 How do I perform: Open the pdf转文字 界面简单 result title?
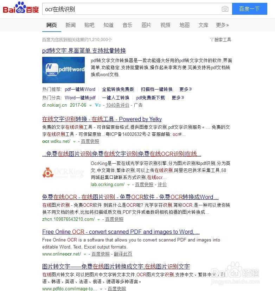pyautogui.click(x=84, y=51)
